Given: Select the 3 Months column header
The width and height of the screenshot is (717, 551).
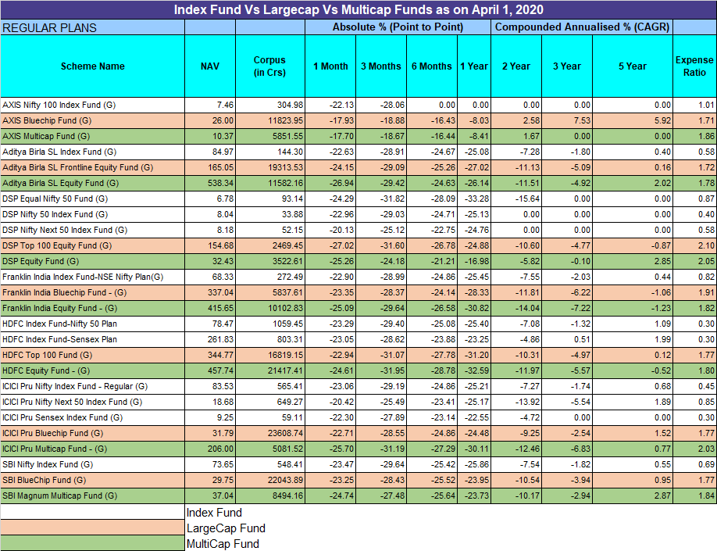Looking at the screenshot, I should 381,66.
